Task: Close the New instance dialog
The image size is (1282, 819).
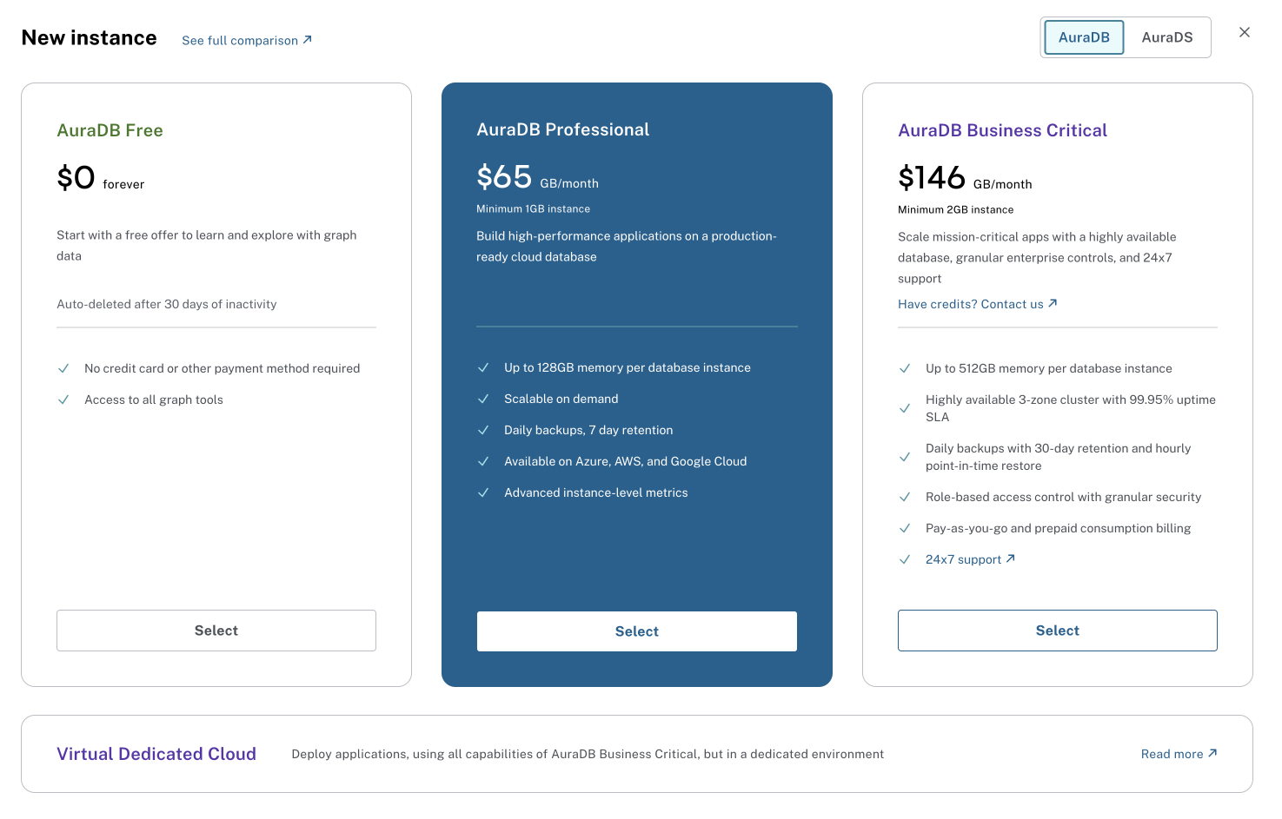Action: click(1245, 32)
